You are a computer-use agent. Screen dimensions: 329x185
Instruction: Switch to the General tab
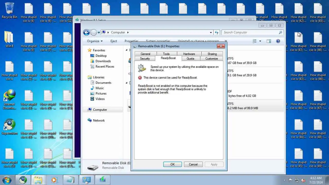click(x=145, y=54)
